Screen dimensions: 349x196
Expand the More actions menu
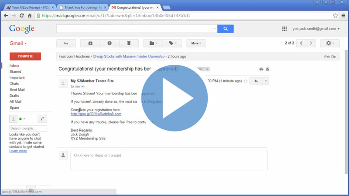196,43
